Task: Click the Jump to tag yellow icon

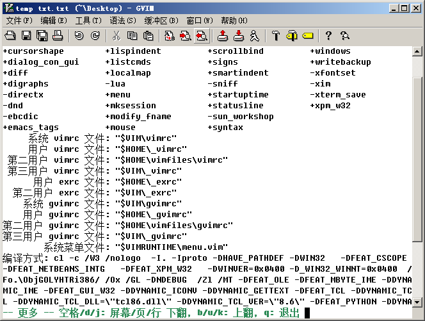Action: [x=308, y=36]
